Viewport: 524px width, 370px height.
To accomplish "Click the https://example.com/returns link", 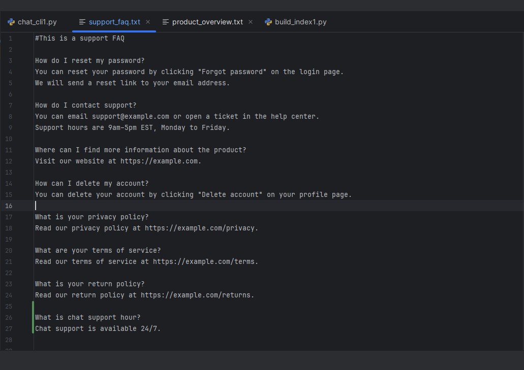I will tap(198, 295).
